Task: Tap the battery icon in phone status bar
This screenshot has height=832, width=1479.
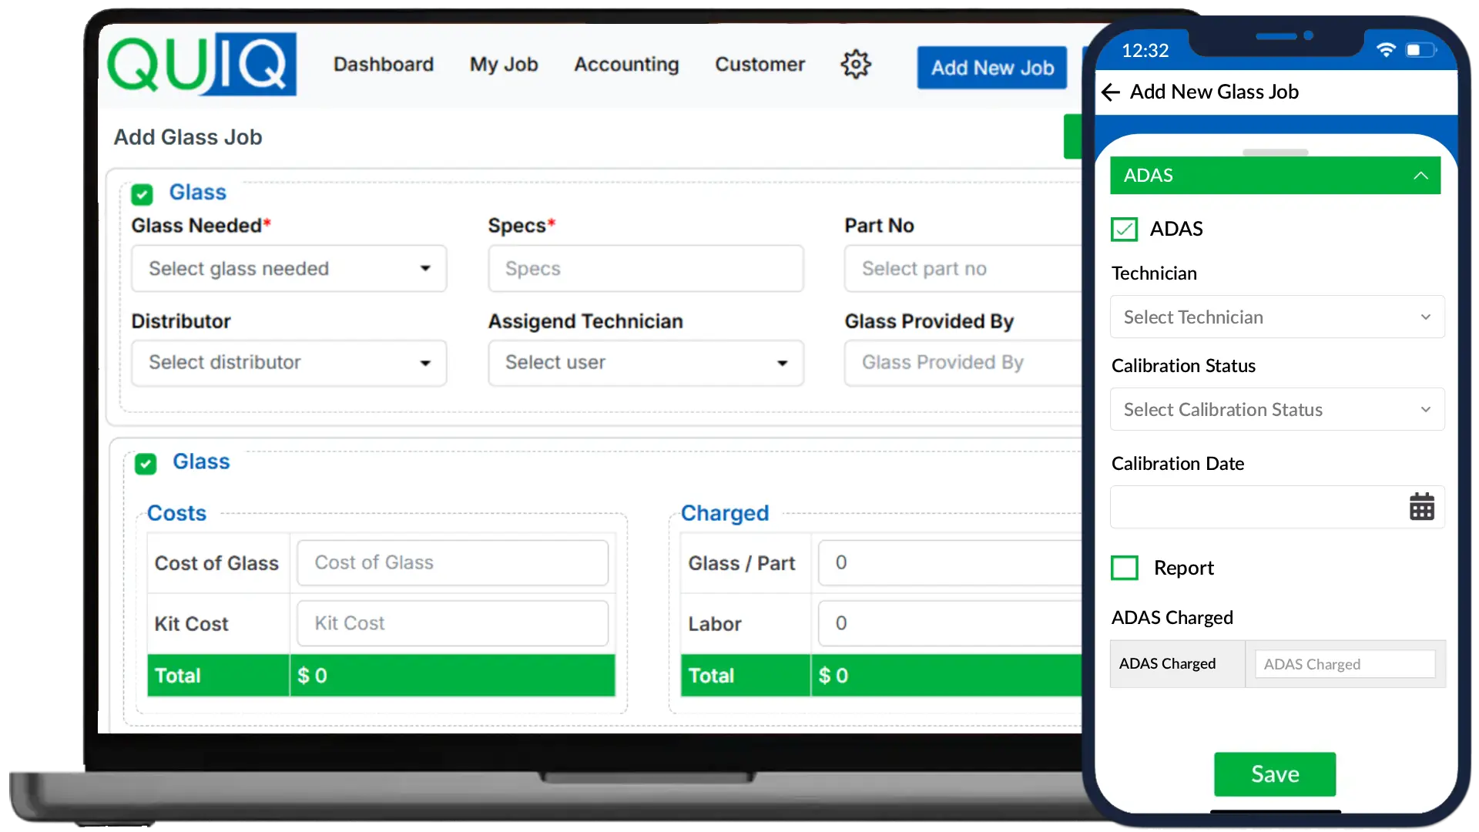Action: pyautogui.click(x=1420, y=50)
